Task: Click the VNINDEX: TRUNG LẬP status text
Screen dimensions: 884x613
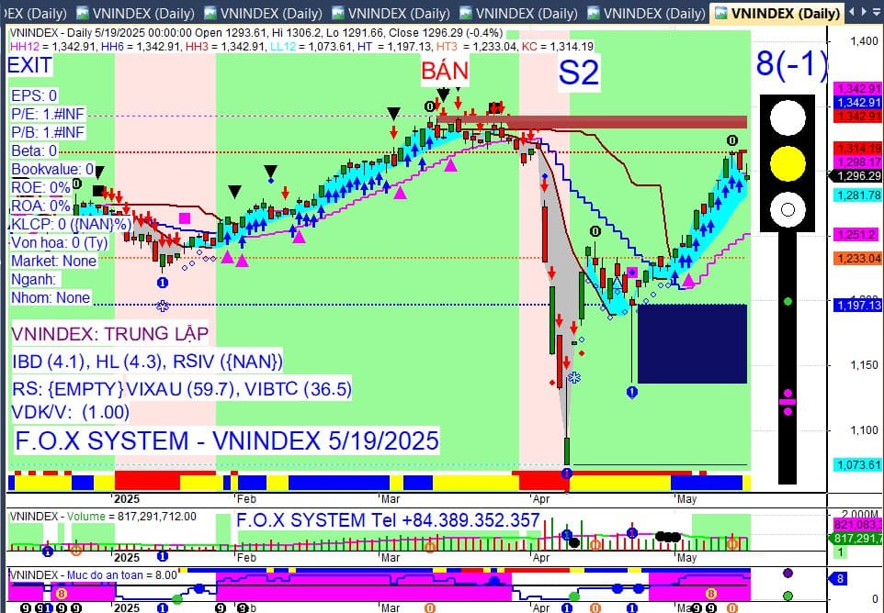Action: (110, 334)
